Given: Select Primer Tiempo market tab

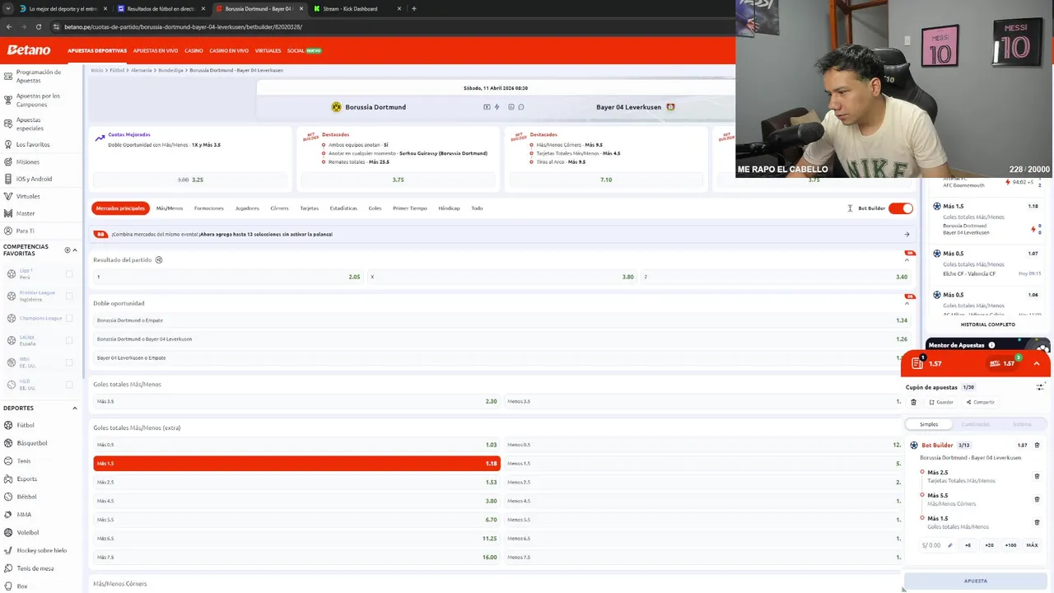Looking at the screenshot, I should point(409,208).
